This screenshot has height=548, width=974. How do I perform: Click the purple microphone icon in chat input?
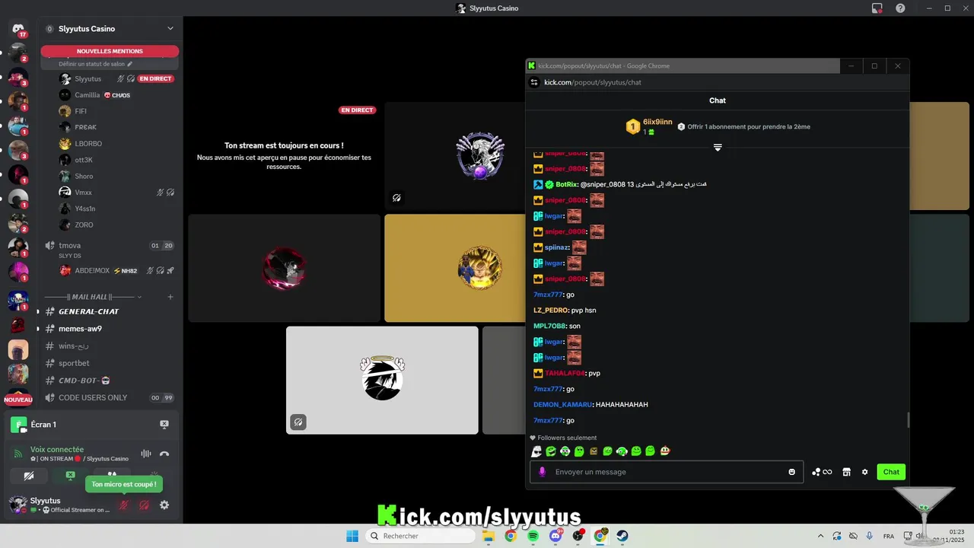(543, 472)
